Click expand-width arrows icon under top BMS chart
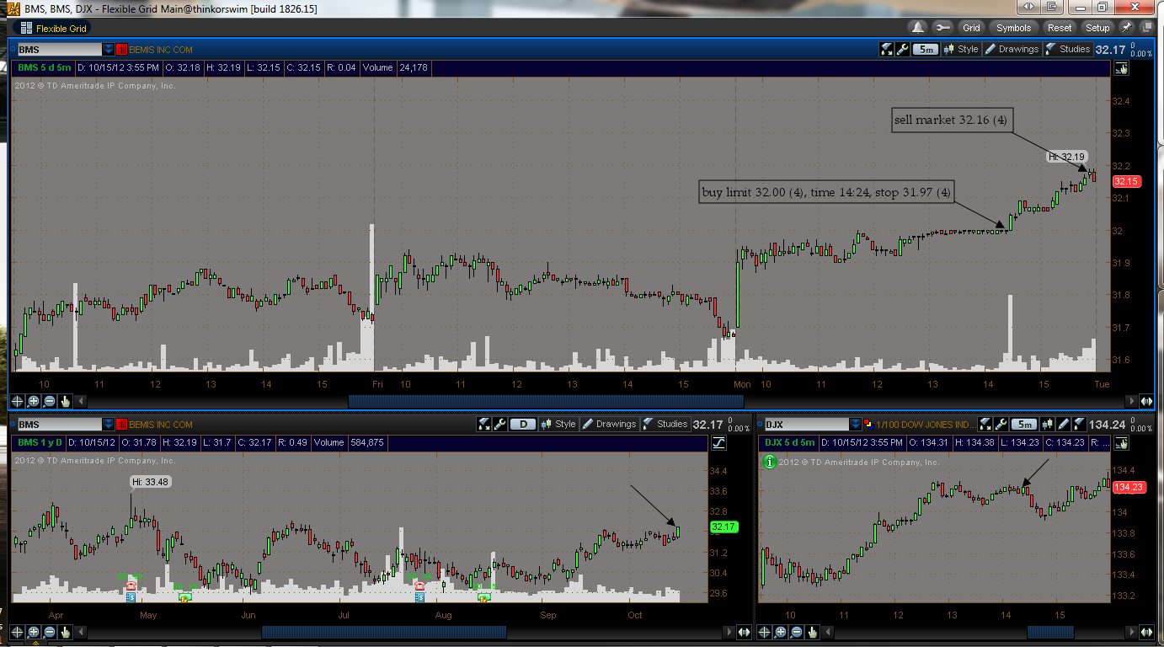1164x647 pixels. point(1146,402)
